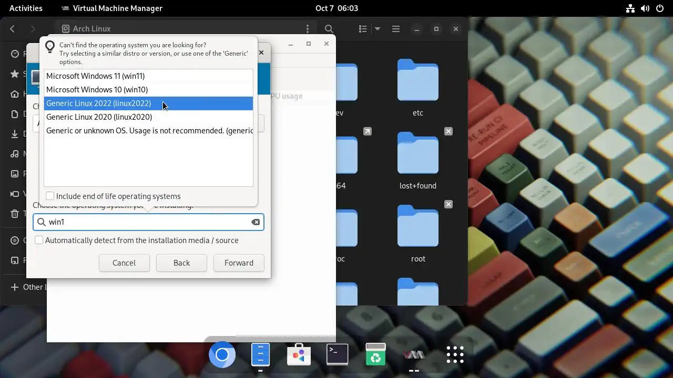Viewport: 673px width, 378px height.
Task: Open view options dropdown arrow in Files
Action: 377,29
